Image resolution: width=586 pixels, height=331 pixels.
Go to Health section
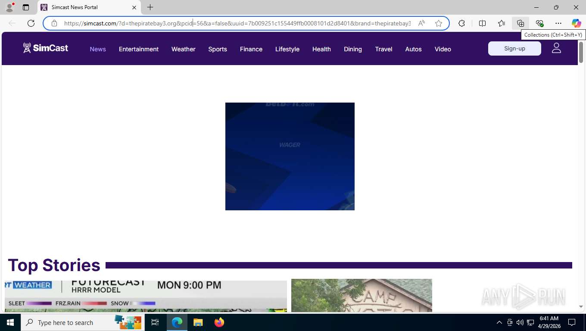point(321,49)
